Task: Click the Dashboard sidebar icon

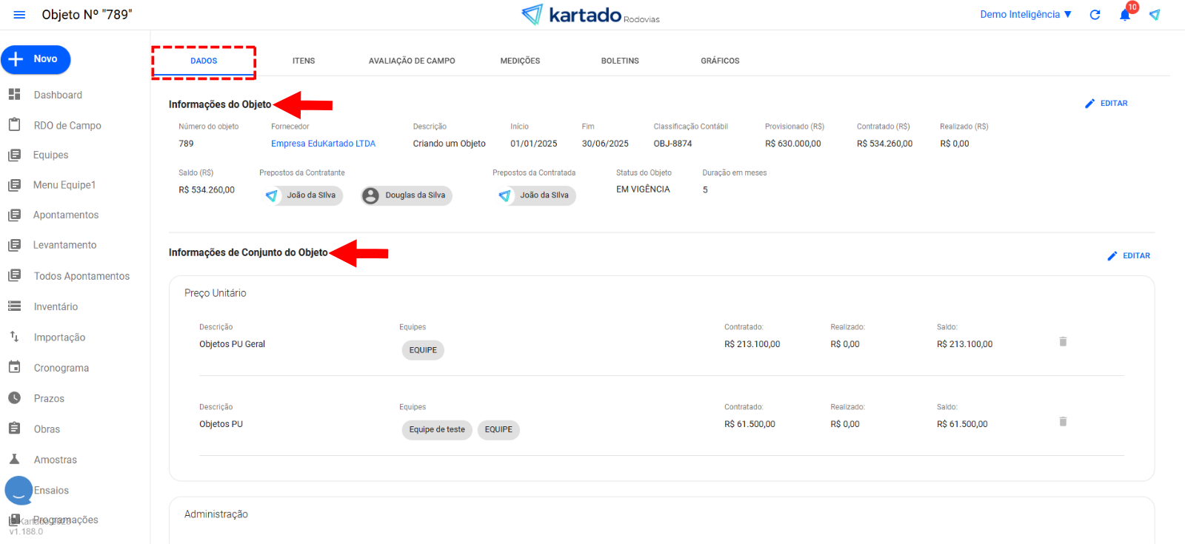Action: tap(14, 95)
